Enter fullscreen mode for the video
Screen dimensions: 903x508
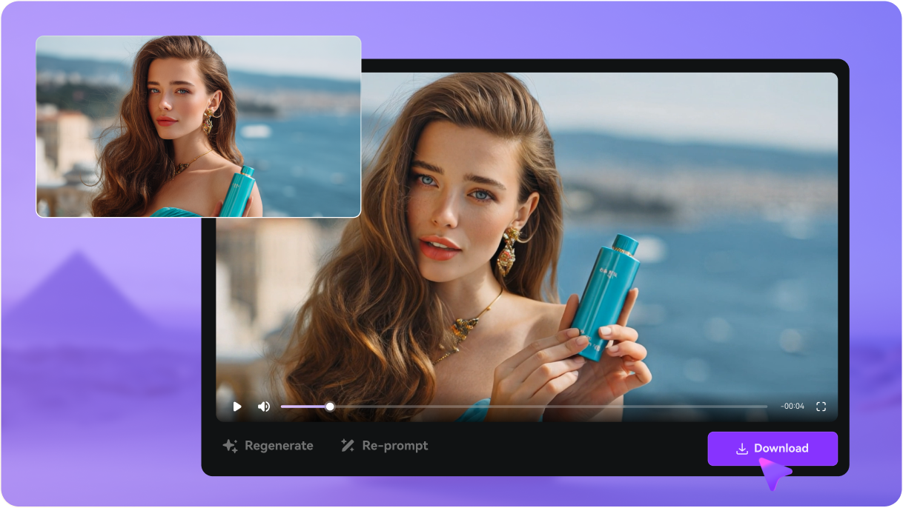821,407
